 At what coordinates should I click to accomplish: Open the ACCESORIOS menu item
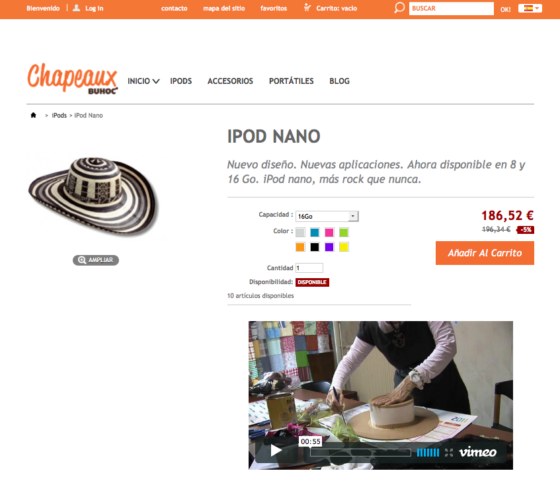[x=230, y=81]
